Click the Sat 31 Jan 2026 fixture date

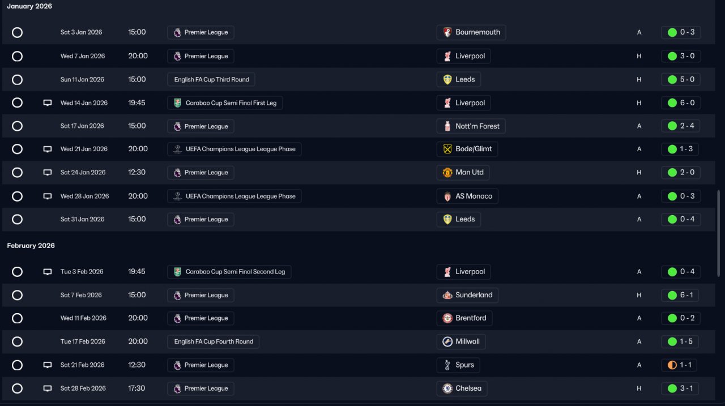pos(82,220)
